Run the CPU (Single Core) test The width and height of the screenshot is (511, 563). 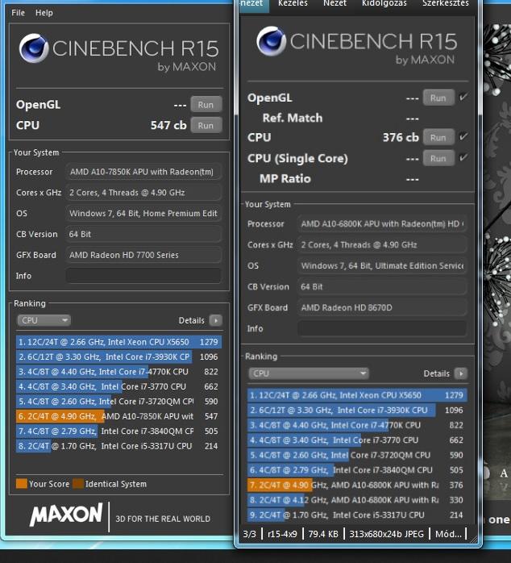click(x=438, y=158)
